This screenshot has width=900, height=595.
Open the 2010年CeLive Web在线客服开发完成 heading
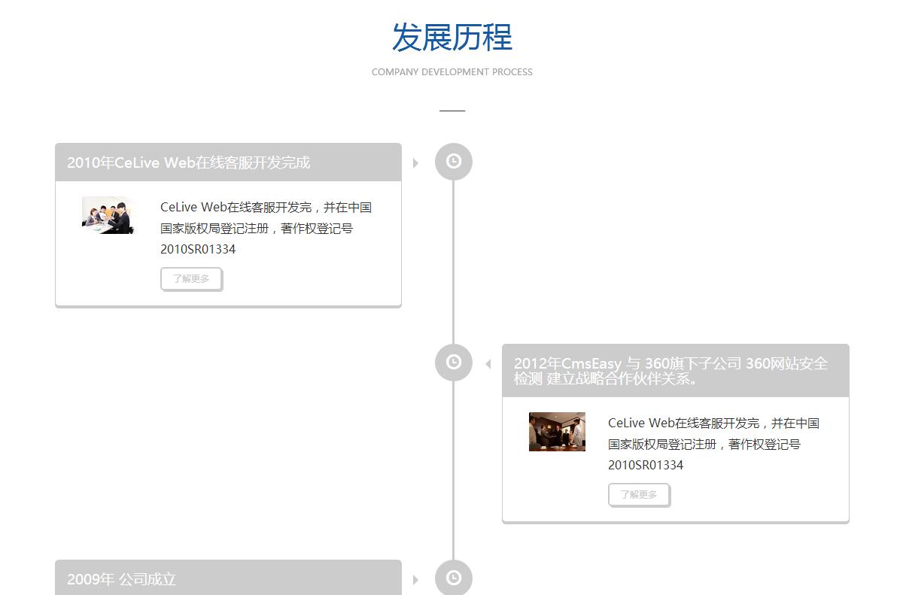pos(188,163)
